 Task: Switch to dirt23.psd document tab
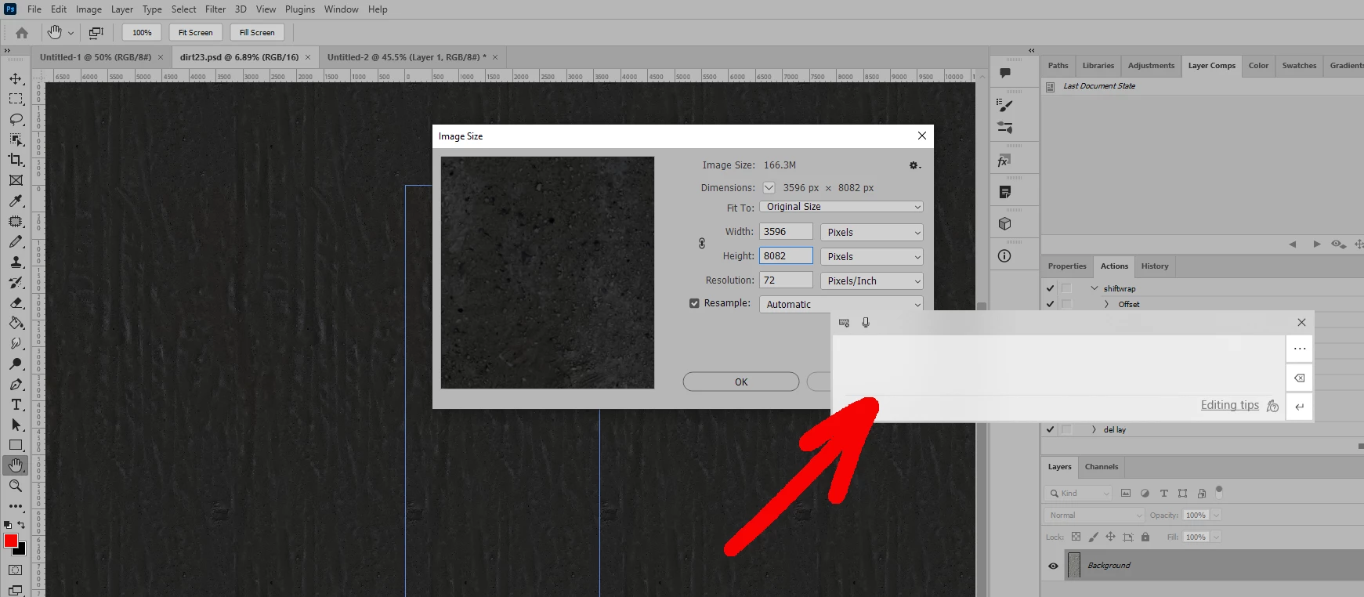pyautogui.click(x=239, y=57)
